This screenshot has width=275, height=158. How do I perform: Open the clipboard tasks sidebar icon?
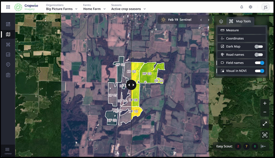[8, 75]
